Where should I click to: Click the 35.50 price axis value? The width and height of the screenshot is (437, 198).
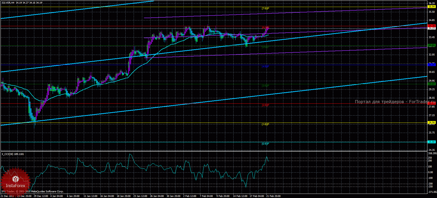point(432,12)
